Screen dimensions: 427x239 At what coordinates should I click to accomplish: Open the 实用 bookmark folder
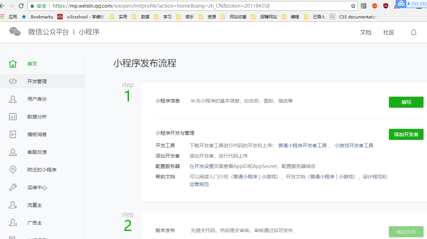119,17
